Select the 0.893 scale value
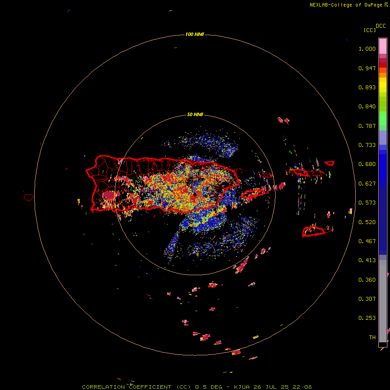This screenshot has height=390, width=390. [367, 87]
